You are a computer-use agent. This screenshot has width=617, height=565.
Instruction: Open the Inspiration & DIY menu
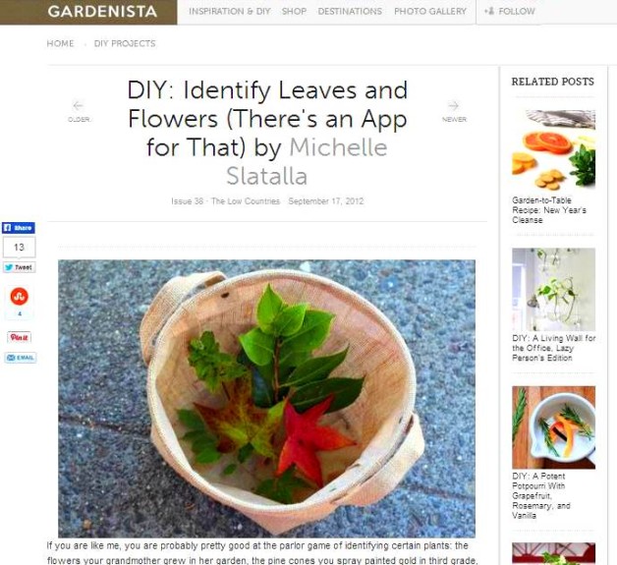[x=229, y=12]
